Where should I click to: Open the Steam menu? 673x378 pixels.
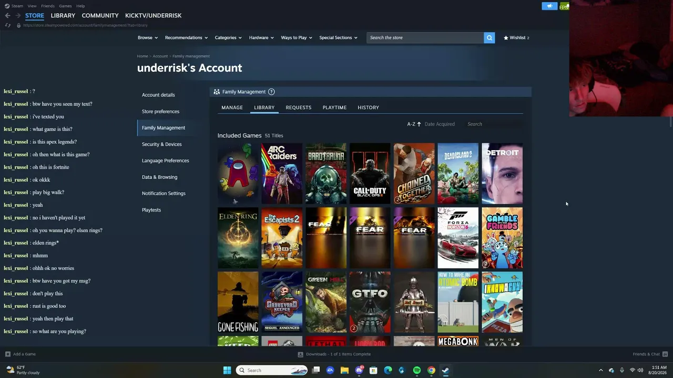coord(17,6)
